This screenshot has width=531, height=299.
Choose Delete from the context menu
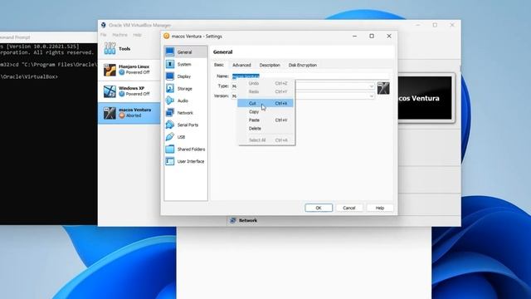[265, 129]
